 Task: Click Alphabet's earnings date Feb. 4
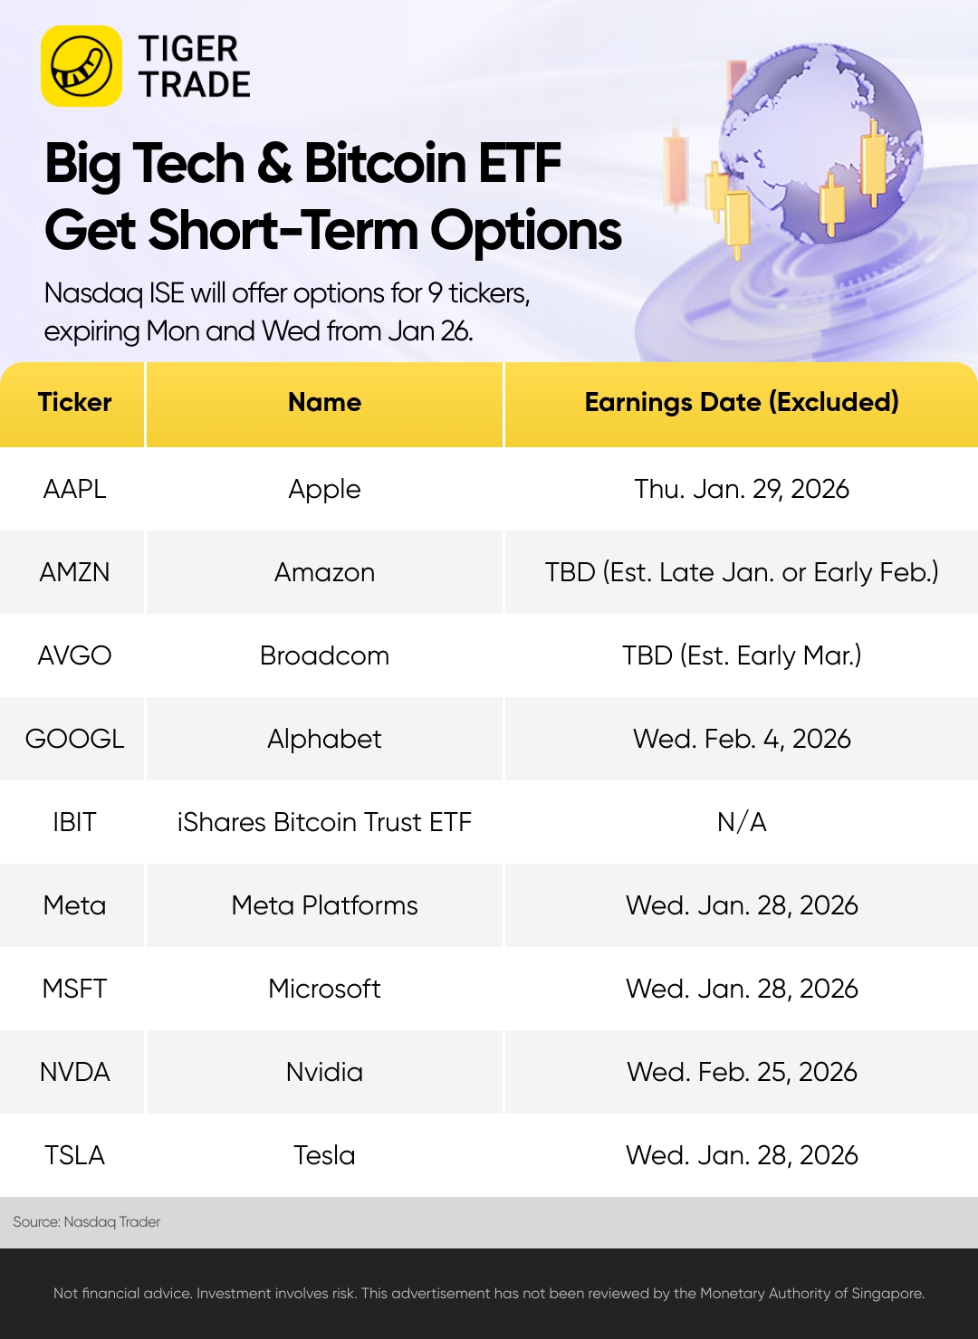point(742,739)
